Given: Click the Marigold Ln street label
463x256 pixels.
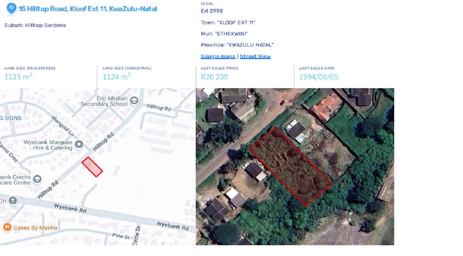Looking at the screenshot, I should pyautogui.click(x=62, y=126).
